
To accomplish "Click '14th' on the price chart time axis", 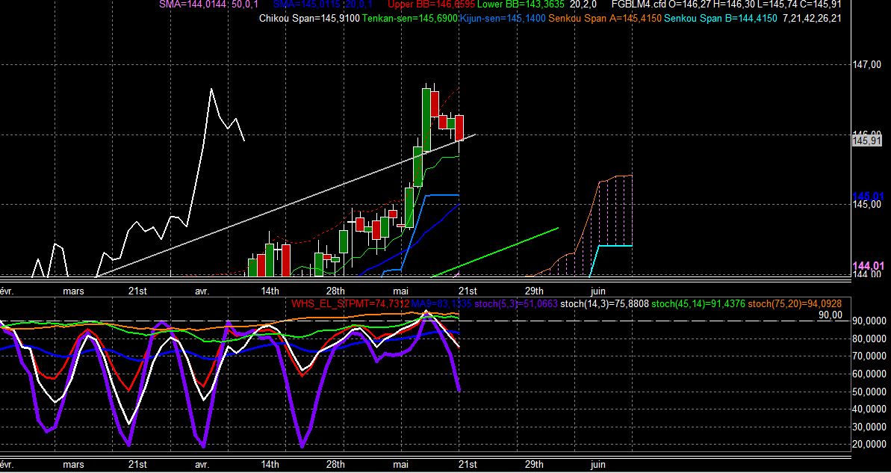I will [270, 291].
